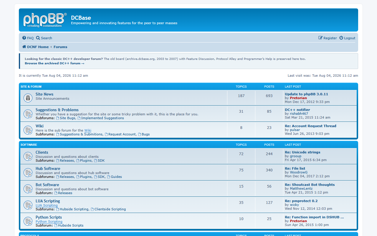Screen dimensions: 377x236
Task: Click the Suggestions & Problems forum icon
Action: coord(28,114)
